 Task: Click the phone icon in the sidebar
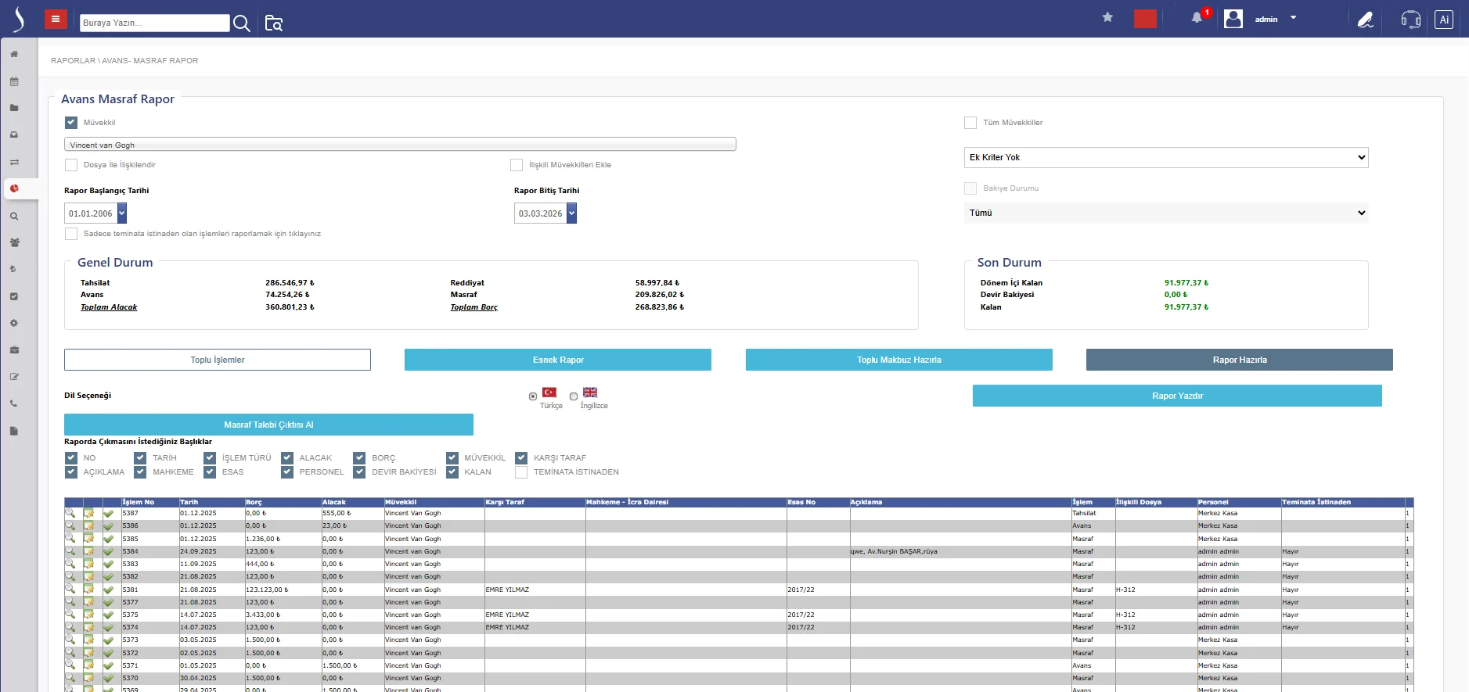14,404
